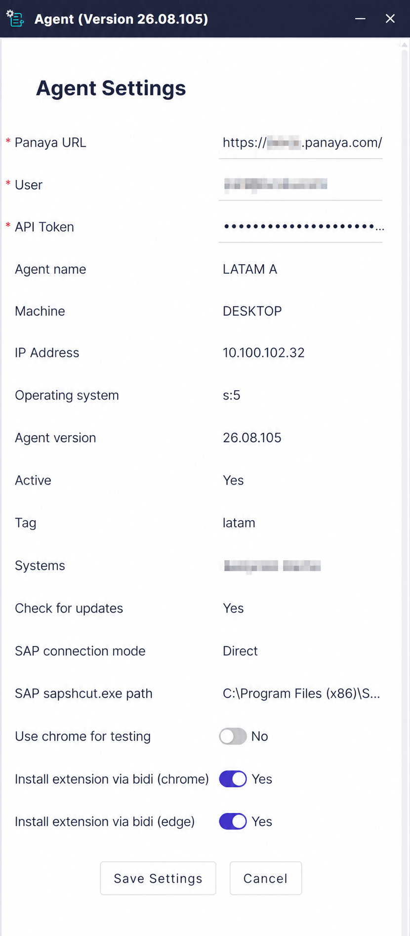Click the Tag value latam
This screenshot has width=410, height=936.
pos(239,523)
